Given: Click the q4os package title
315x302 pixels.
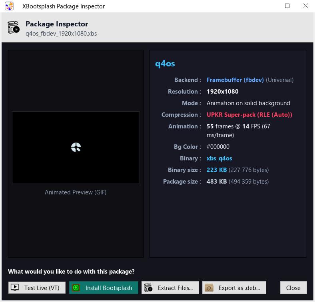Looking at the screenshot, I should pyautogui.click(x=165, y=64).
